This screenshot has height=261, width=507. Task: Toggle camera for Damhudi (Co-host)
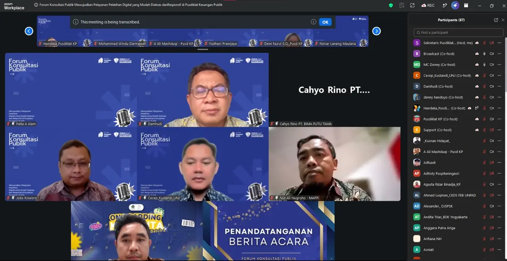tap(492, 86)
